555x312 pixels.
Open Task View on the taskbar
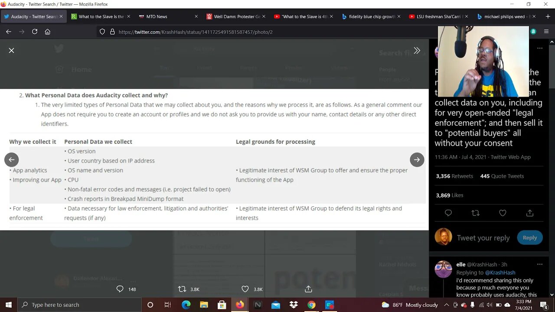(x=168, y=305)
